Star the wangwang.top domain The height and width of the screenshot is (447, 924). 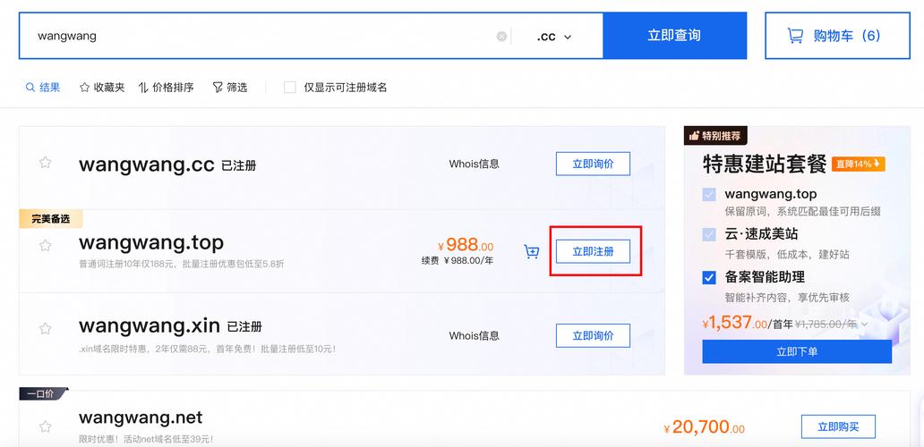click(x=45, y=245)
